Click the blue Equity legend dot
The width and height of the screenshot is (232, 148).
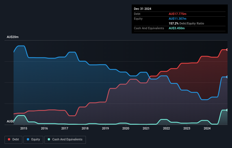pos(28,139)
